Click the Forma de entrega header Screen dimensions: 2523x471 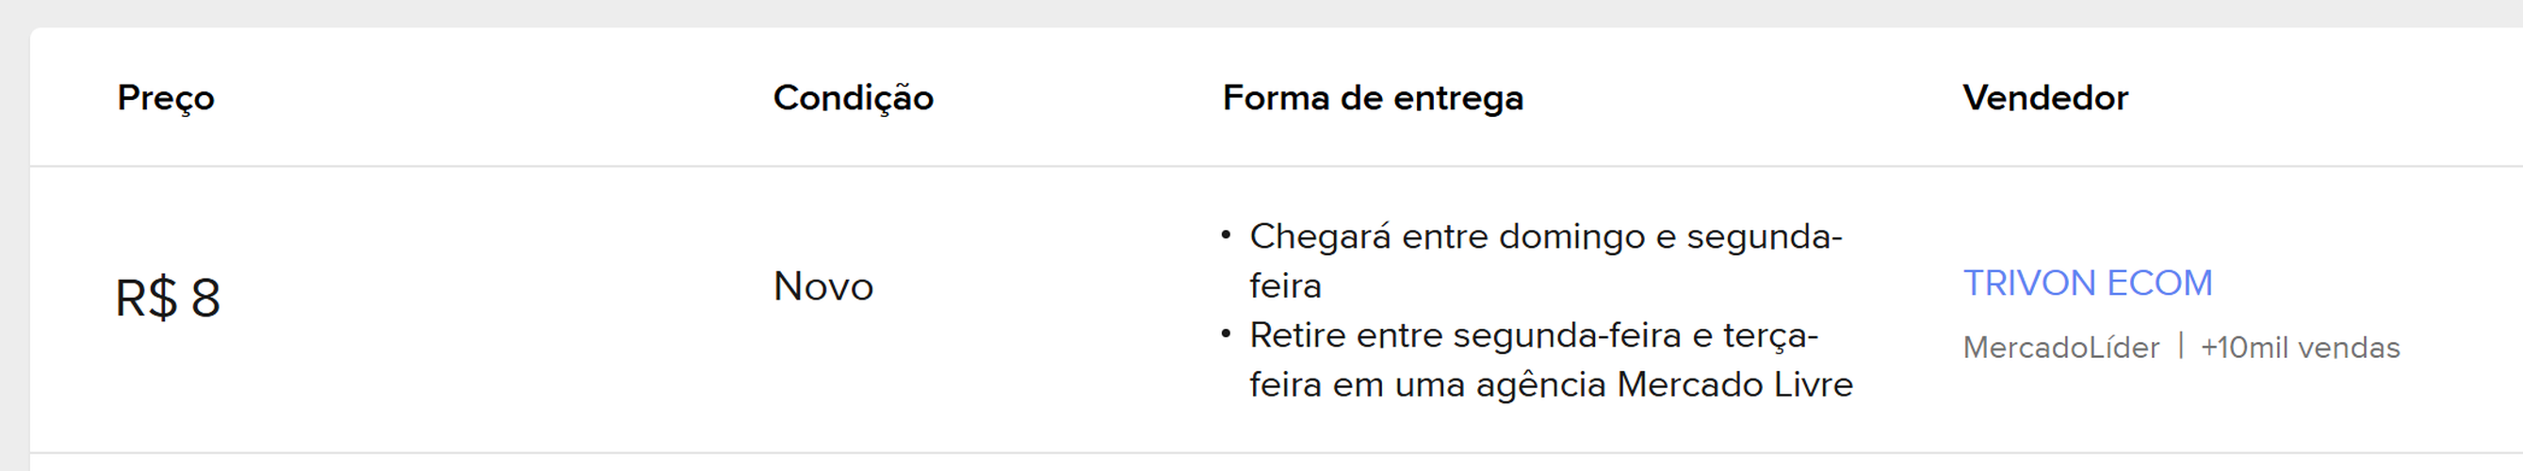click(1372, 98)
